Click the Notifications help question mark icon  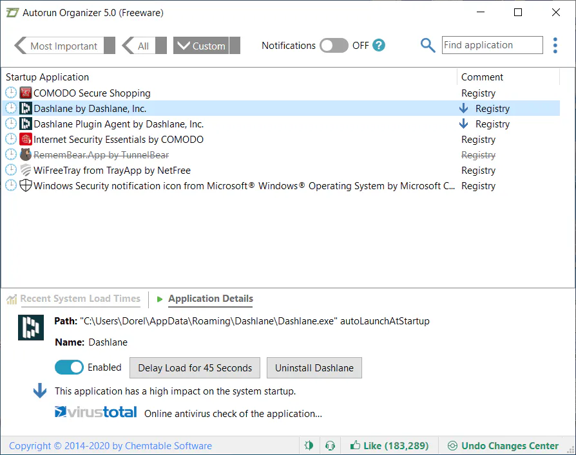379,46
